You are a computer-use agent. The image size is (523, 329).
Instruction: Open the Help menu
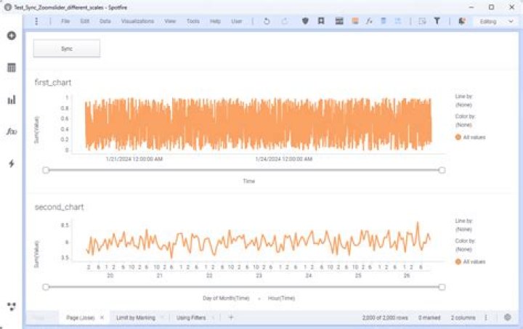(215, 21)
